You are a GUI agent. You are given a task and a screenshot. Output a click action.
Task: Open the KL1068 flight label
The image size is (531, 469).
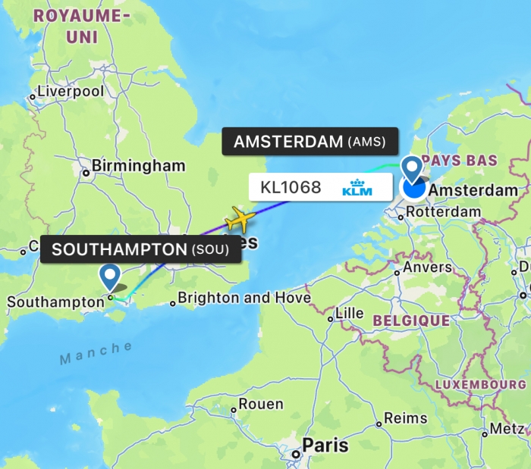click(x=321, y=187)
